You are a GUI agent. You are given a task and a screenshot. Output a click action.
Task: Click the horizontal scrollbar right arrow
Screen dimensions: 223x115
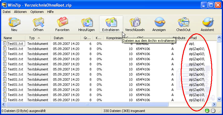coord(214,104)
